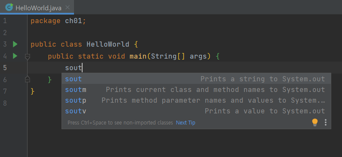The width and height of the screenshot is (342, 157).
Task: Click the HelloWorld class name in the code
Action: pyautogui.click(x=108, y=44)
